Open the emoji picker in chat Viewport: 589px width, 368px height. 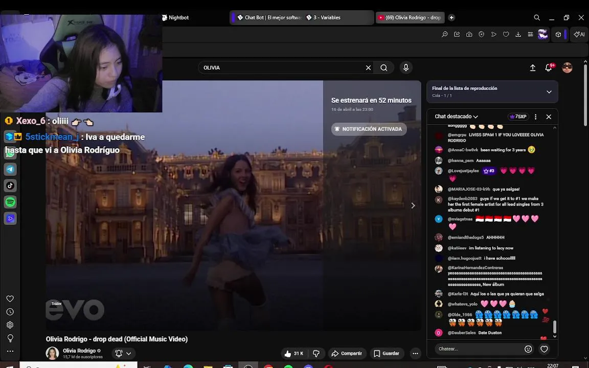[528, 349]
